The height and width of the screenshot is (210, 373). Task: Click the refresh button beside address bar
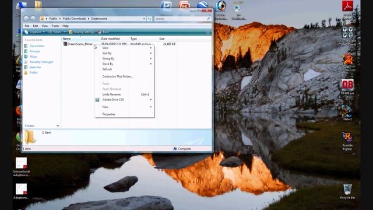(149, 19)
